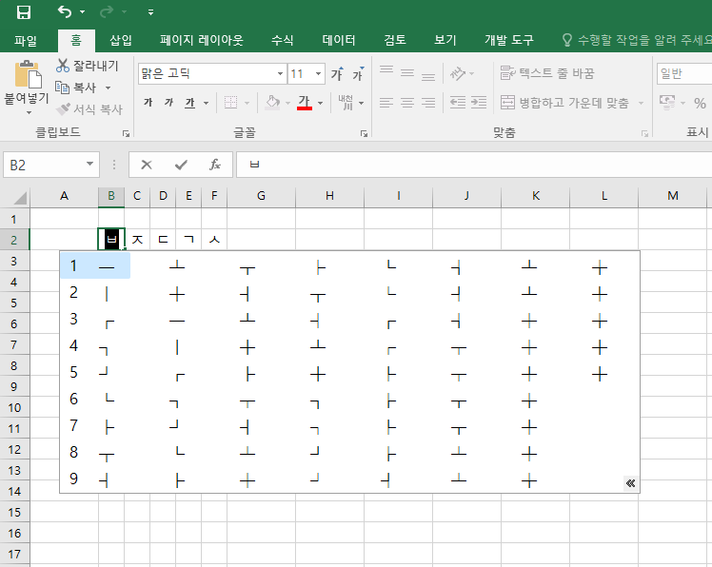
Task: Open the 일반 number format box
Action: [x=684, y=73]
